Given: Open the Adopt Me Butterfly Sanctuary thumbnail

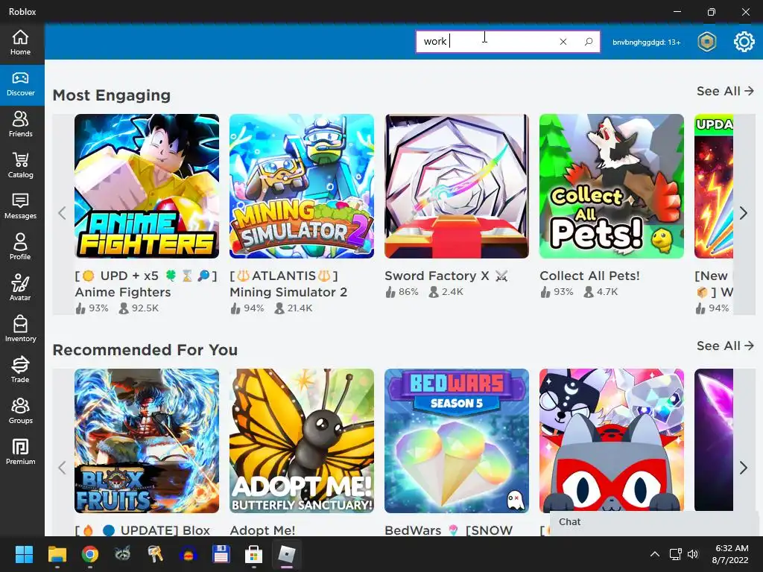Looking at the screenshot, I should [302, 441].
